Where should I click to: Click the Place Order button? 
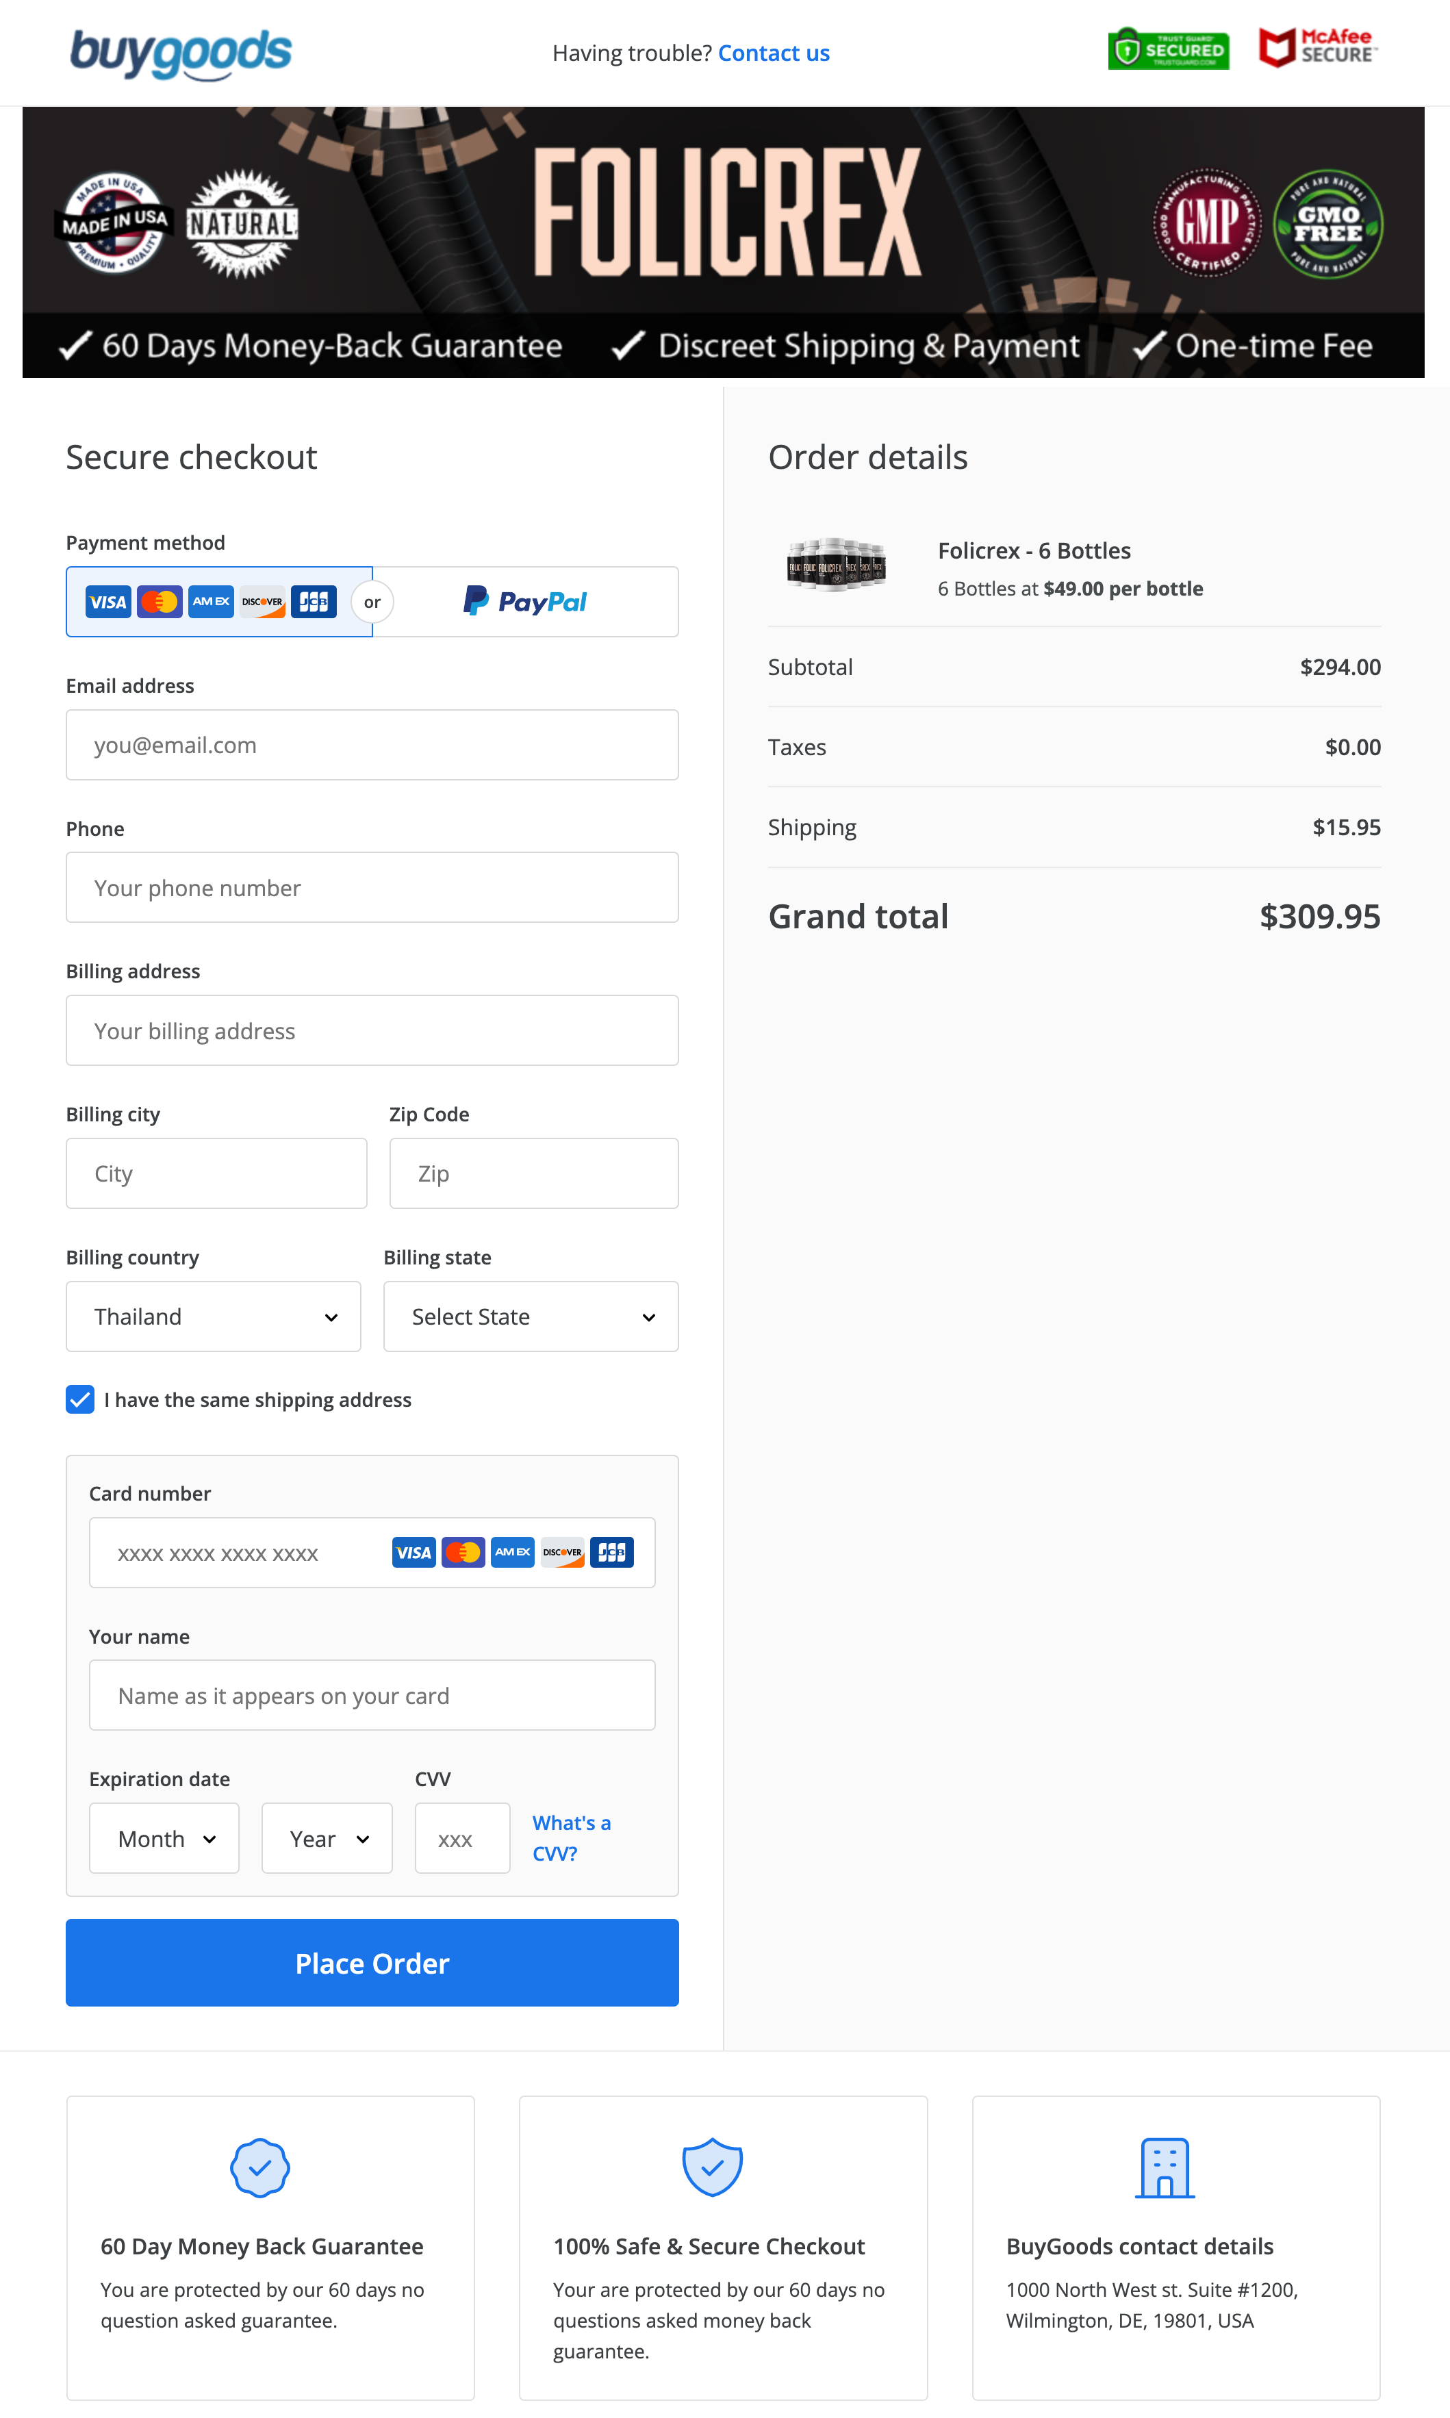[x=372, y=1963]
